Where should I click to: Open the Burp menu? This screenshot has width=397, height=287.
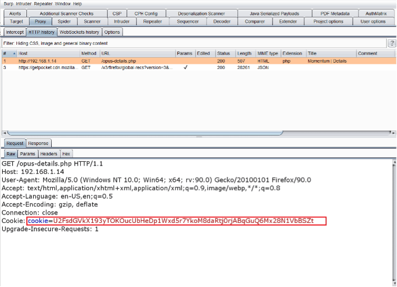coord(8,4)
